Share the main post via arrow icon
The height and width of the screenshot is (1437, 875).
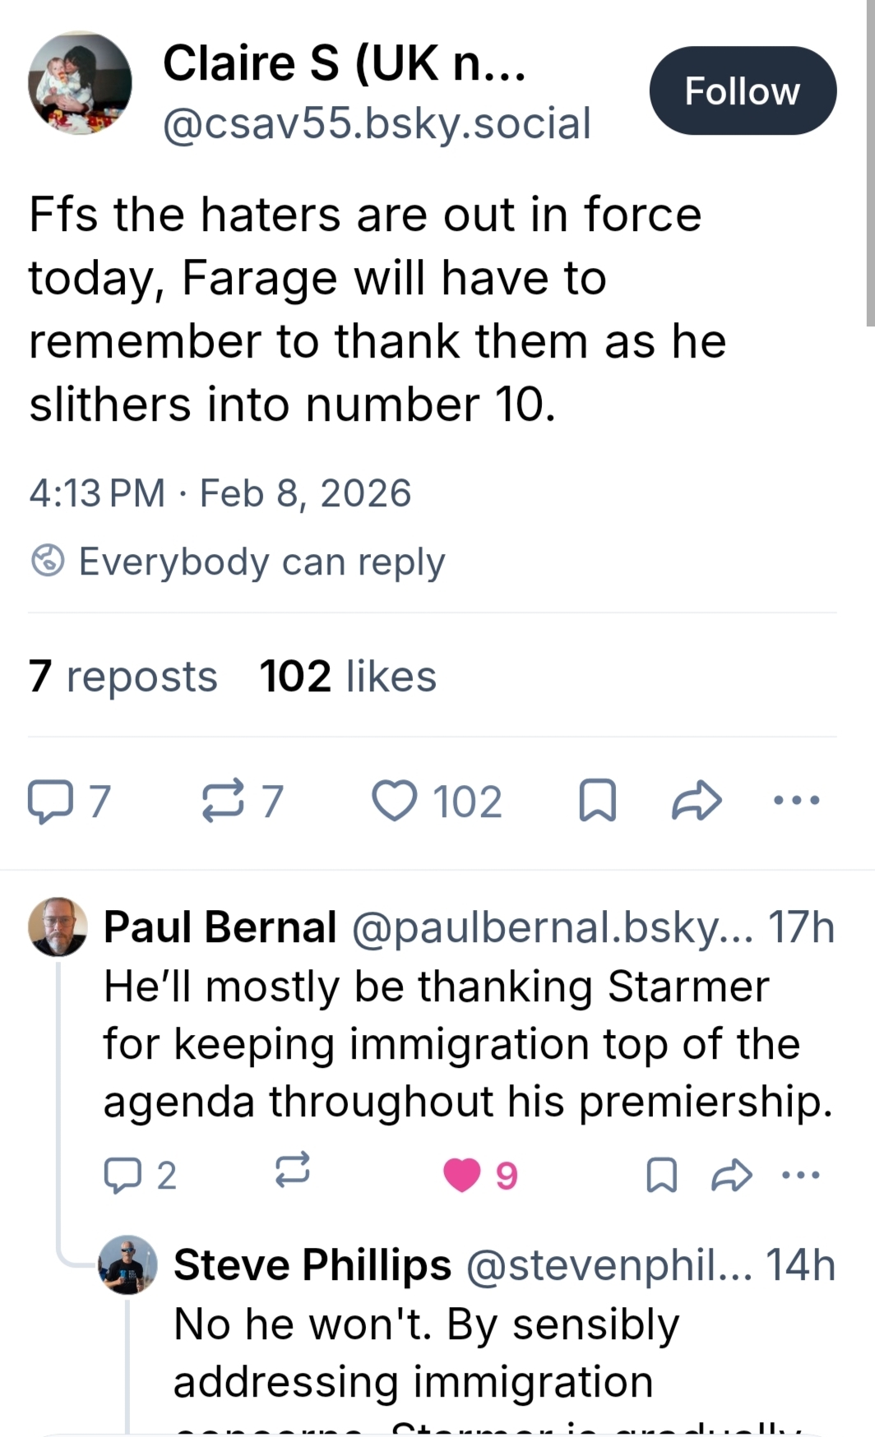pyautogui.click(x=697, y=802)
